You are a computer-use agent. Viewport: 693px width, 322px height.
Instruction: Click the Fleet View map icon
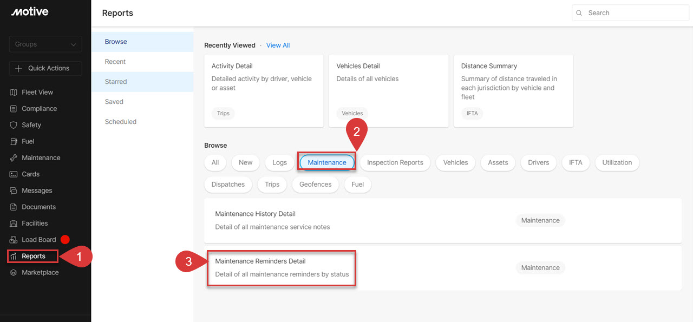(x=14, y=93)
